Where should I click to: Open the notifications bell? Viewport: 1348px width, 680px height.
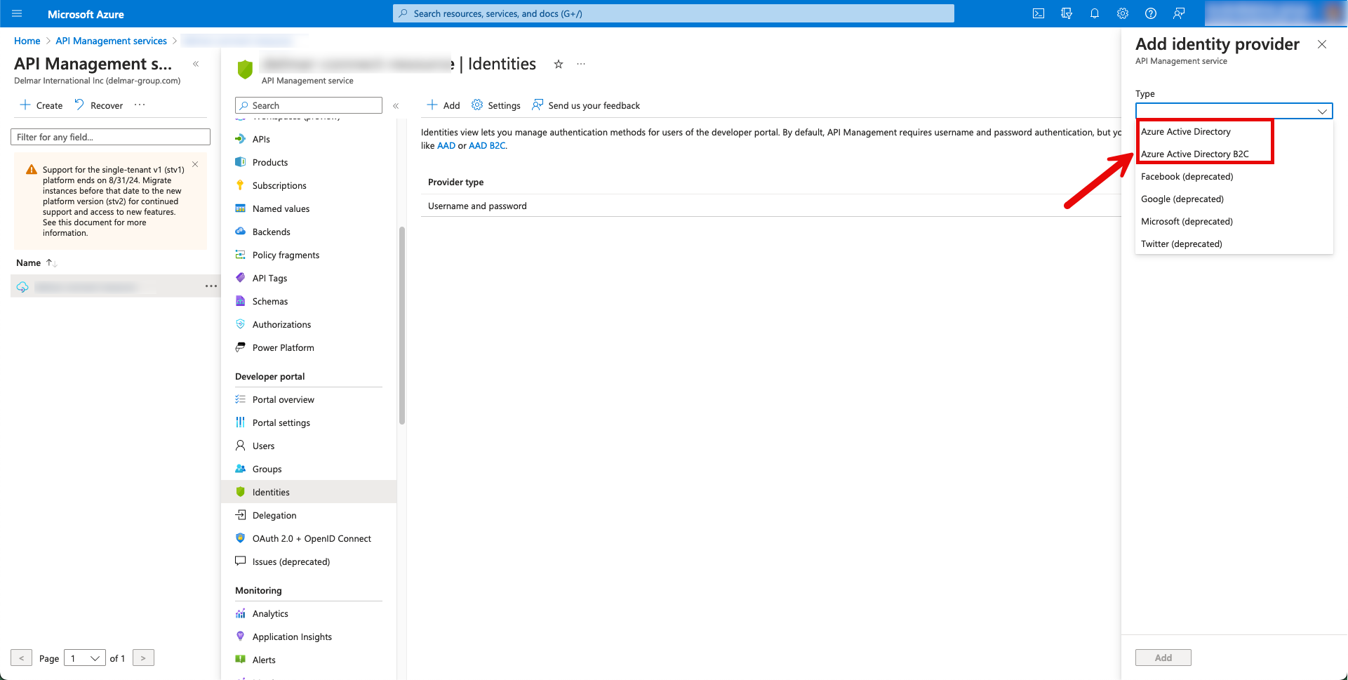tap(1095, 13)
